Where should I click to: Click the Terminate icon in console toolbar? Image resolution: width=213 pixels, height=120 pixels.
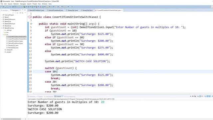(191, 96)
